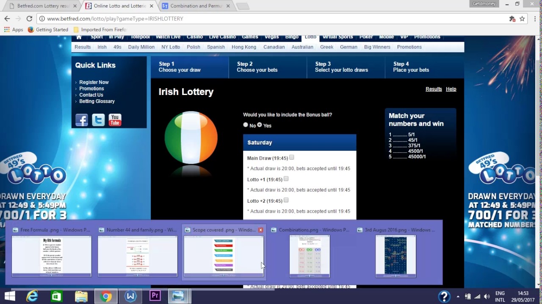Click the Results link beside Help
This screenshot has height=304, width=542.
click(x=434, y=89)
